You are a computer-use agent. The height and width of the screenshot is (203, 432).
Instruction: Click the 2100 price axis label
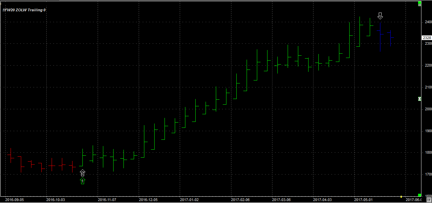pos(428,87)
